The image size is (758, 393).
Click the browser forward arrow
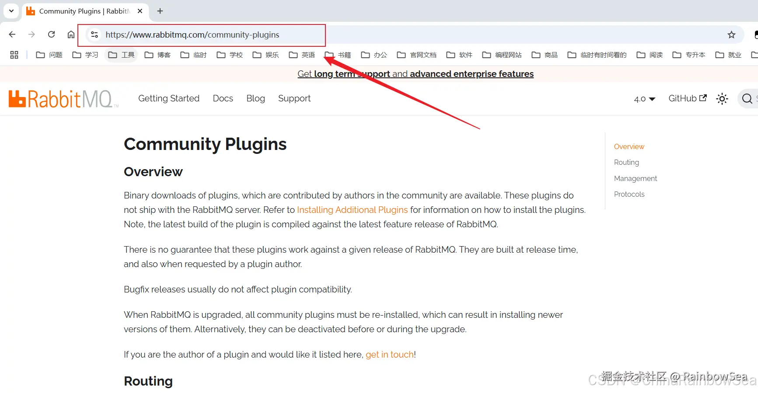coord(31,35)
